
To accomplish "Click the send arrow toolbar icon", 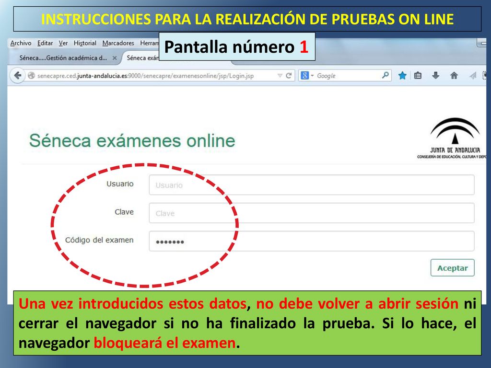I will click(473, 75).
